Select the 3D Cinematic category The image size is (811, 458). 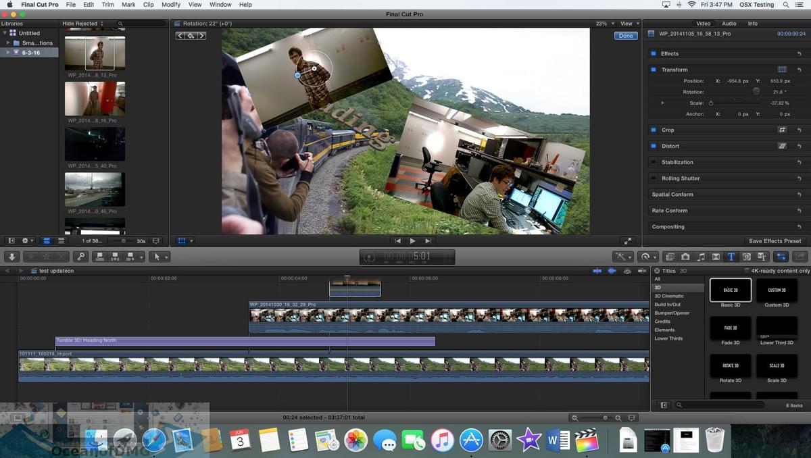click(x=669, y=296)
